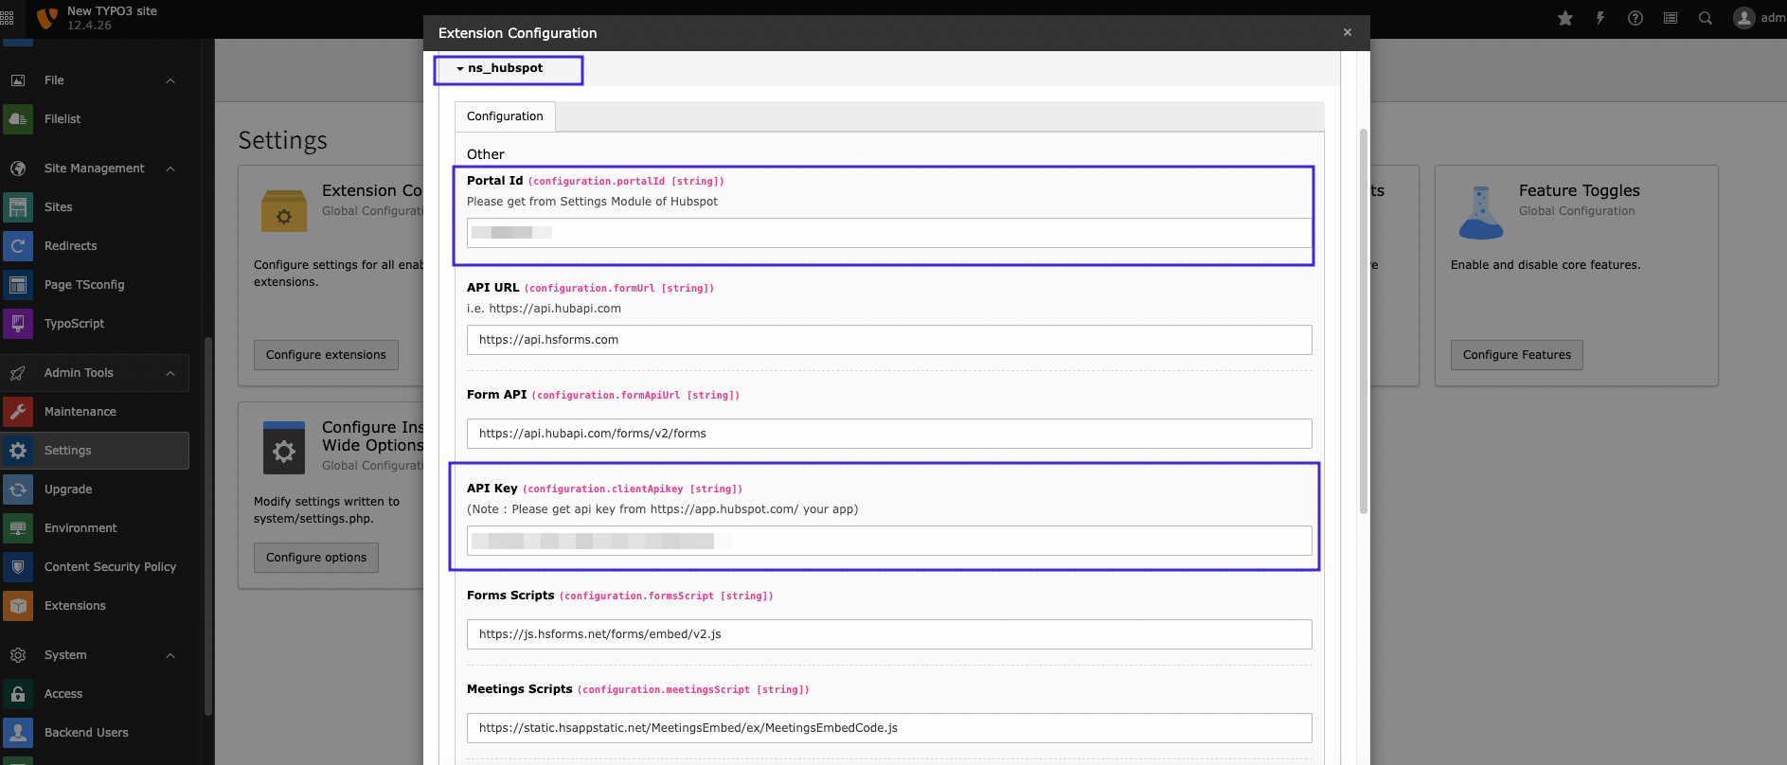Click the Forms Scripts input field
1787x765 pixels.
click(x=889, y=634)
